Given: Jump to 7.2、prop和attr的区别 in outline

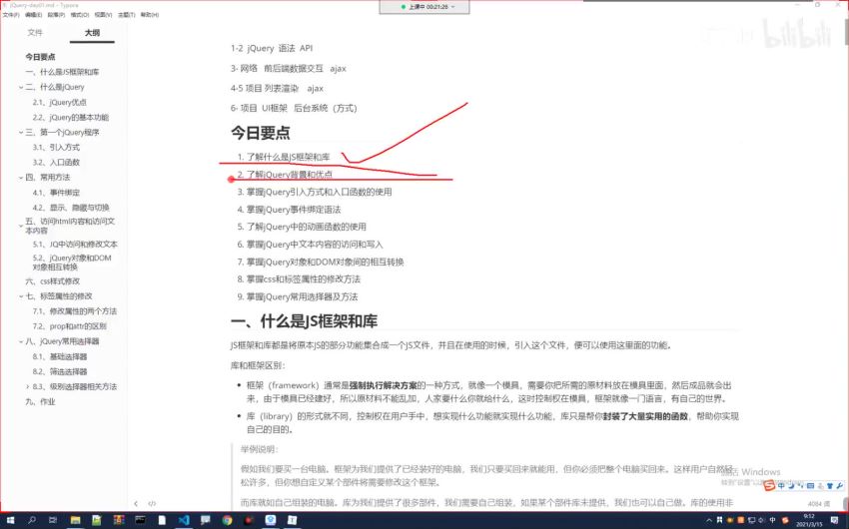Looking at the screenshot, I should pos(69,326).
